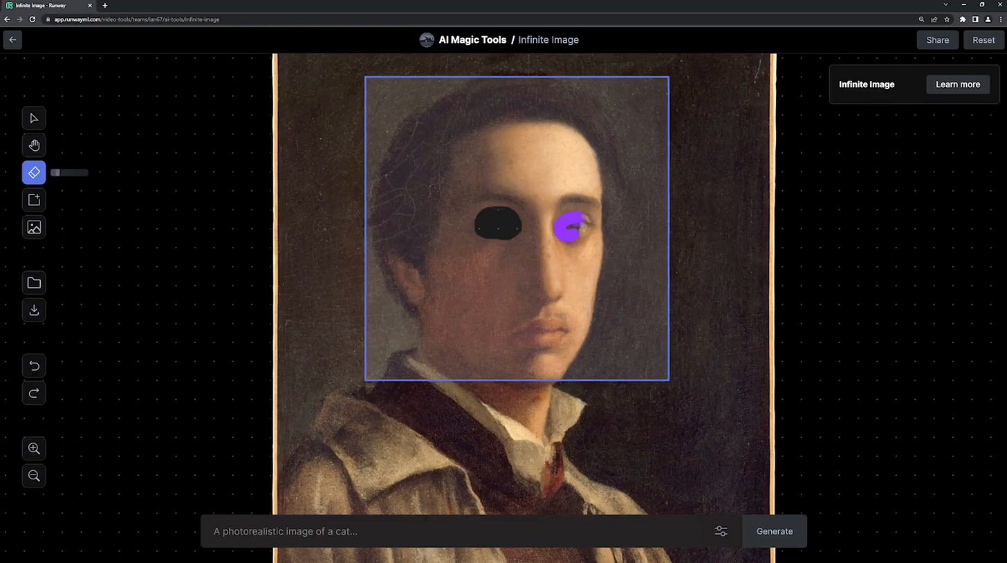
Task: Click the purple painted mask on eye
Action: pyautogui.click(x=569, y=228)
